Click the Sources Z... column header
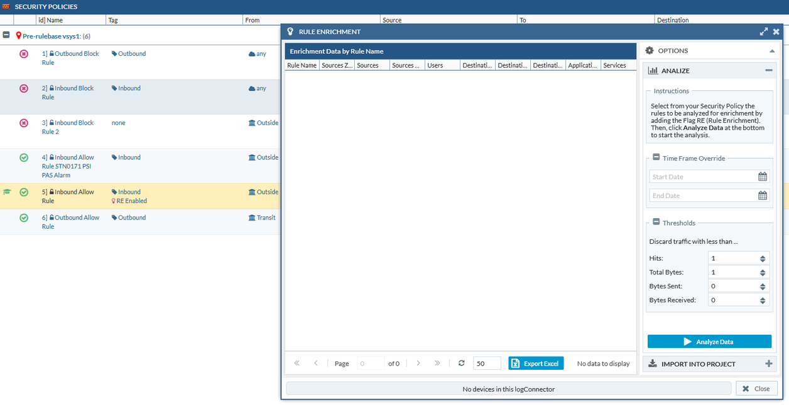Viewport: 789px width, 405px height. point(337,65)
